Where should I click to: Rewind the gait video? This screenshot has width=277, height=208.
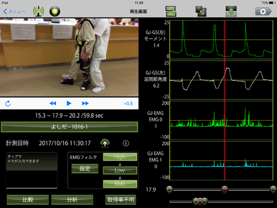tap(53, 103)
